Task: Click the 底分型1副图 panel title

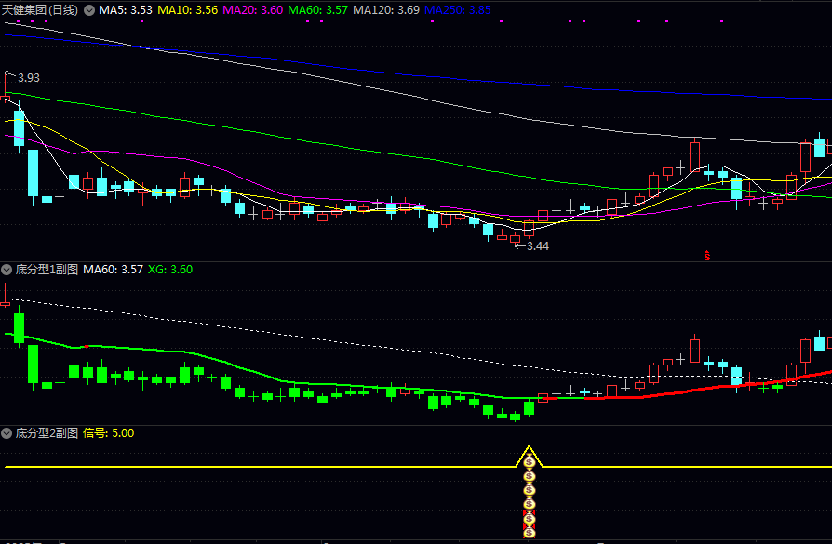Action: pyautogui.click(x=47, y=270)
